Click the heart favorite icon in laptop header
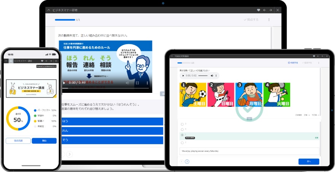 tap(258, 10)
